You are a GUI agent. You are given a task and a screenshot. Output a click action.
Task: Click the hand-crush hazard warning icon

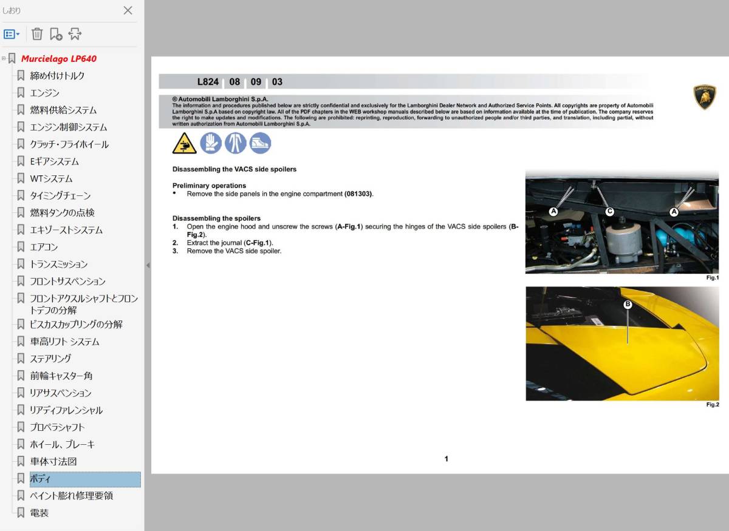click(184, 143)
